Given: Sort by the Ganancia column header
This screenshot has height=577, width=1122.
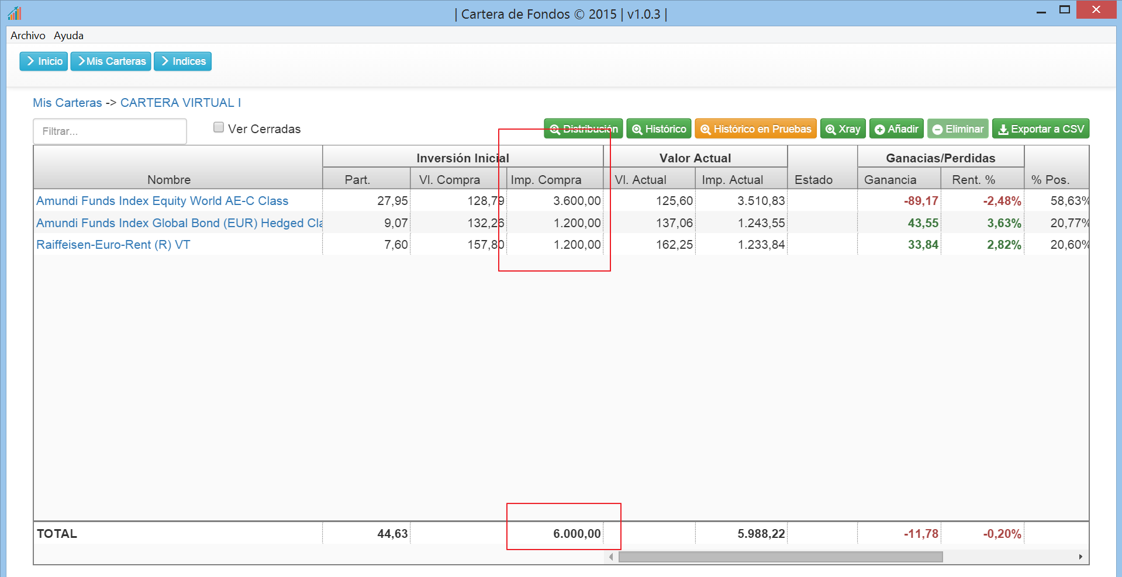Looking at the screenshot, I should 890,180.
